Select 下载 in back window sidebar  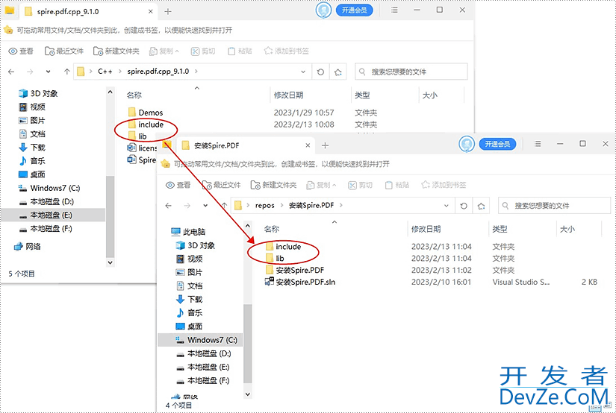[x=32, y=148]
